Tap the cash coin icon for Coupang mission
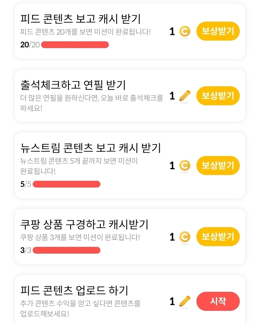260x325 pixels. (x=185, y=237)
